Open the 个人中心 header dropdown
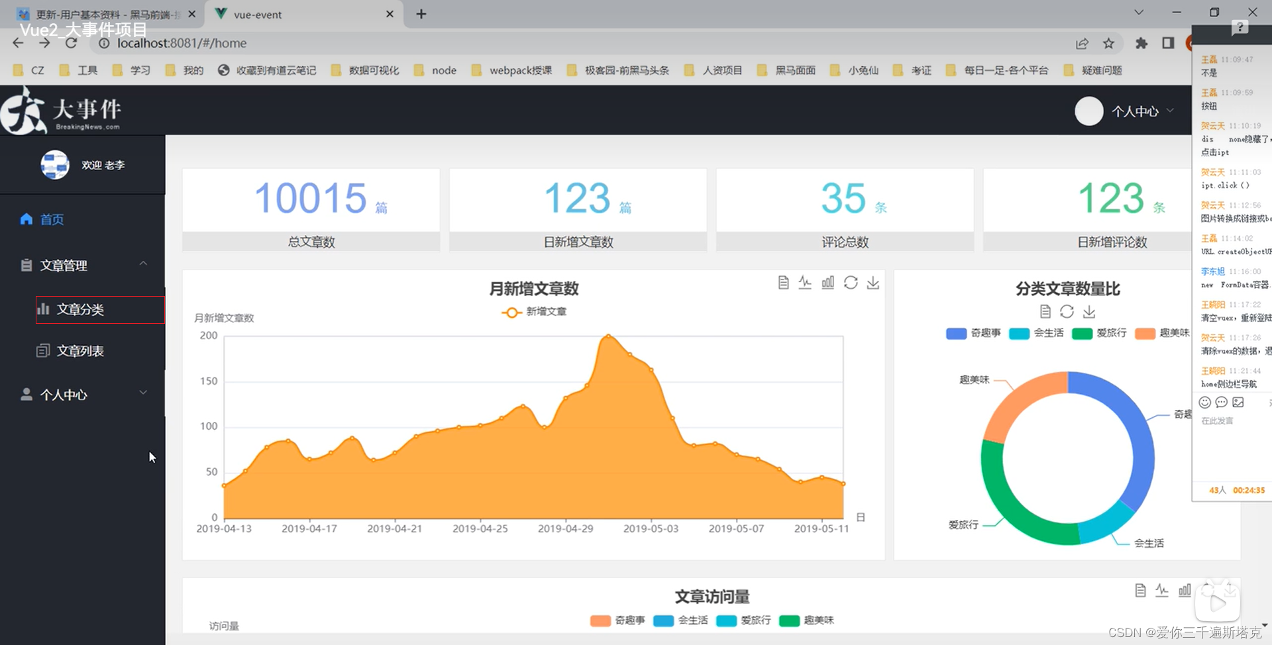The width and height of the screenshot is (1272, 645). [x=1142, y=111]
